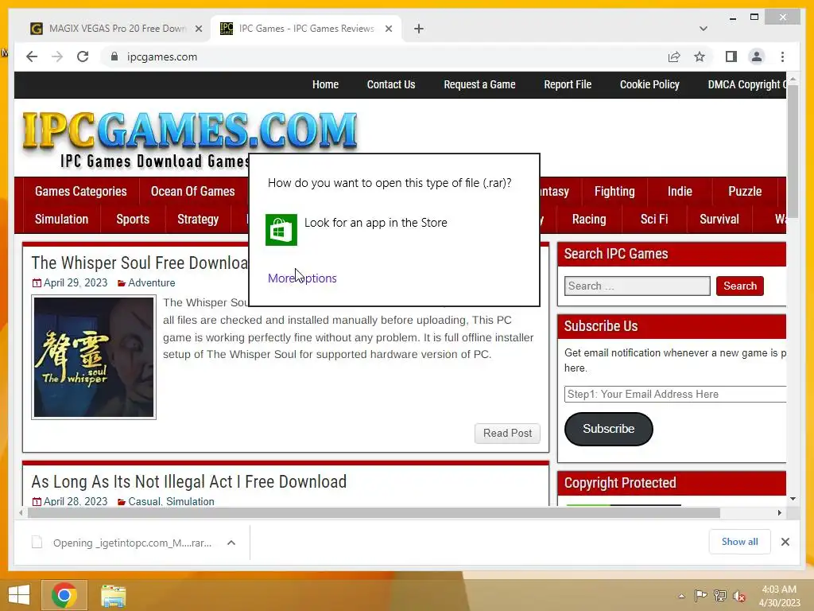Select the Fighting category
Image resolution: width=814 pixels, height=611 pixels.
[x=614, y=191]
